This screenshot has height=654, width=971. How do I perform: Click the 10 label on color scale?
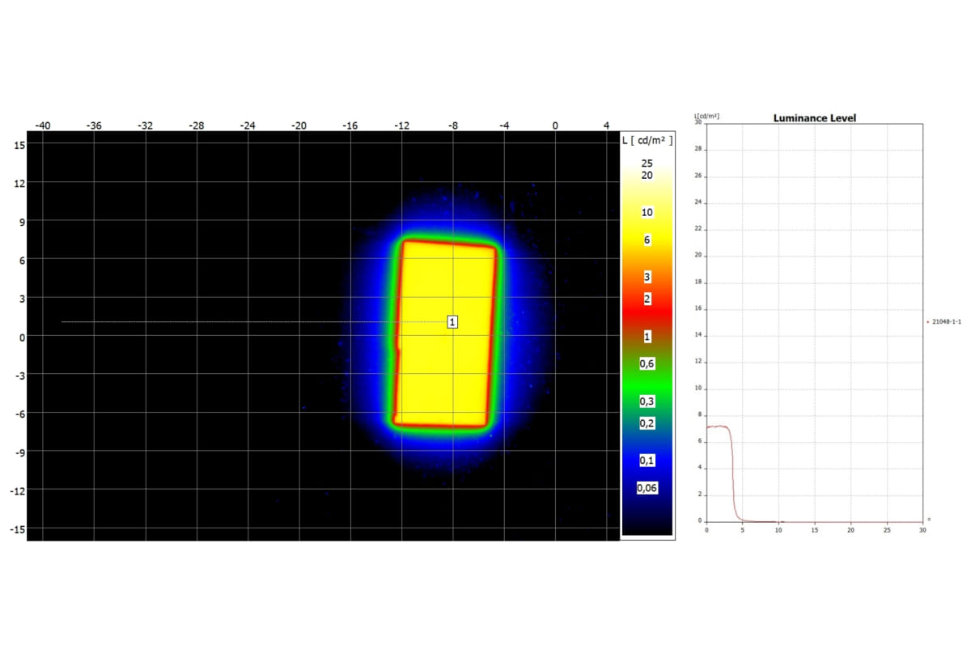(647, 212)
